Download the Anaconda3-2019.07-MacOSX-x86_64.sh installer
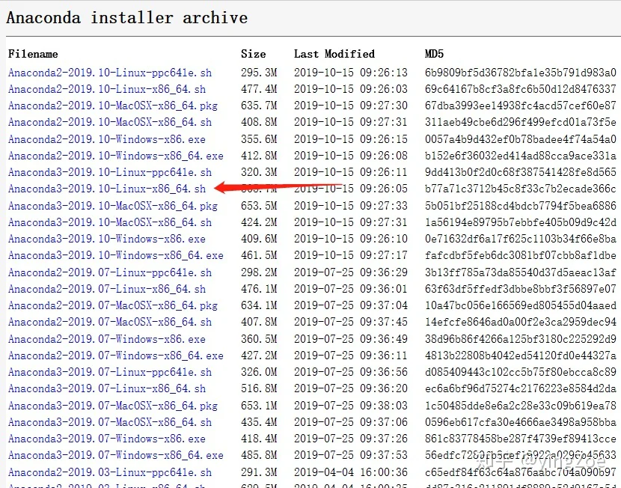This screenshot has height=488, width=621. coord(110,422)
